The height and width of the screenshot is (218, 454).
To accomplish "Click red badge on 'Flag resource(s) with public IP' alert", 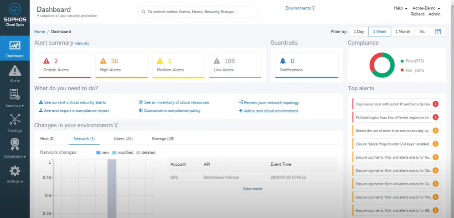I will pos(435,104).
